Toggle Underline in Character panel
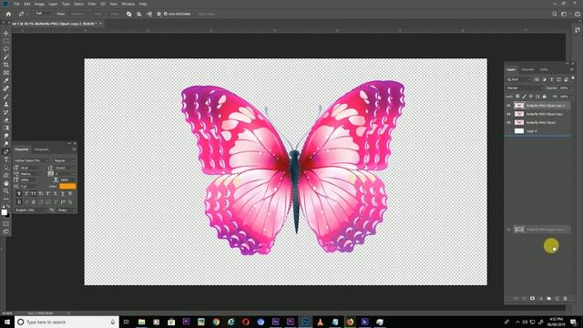583x328 pixels. 63,193
